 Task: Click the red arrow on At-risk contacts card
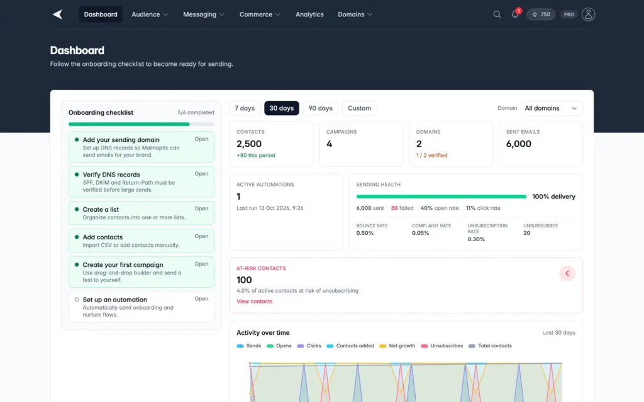click(x=567, y=273)
